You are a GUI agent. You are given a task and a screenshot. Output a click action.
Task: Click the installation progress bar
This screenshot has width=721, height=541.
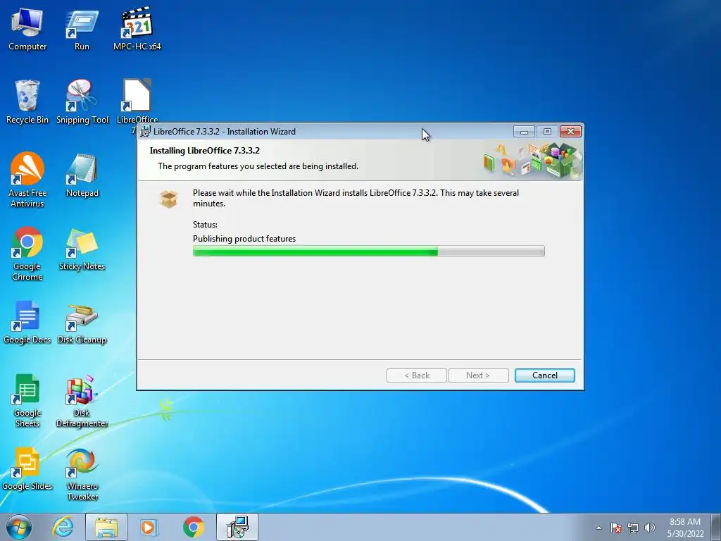point(368,251)
